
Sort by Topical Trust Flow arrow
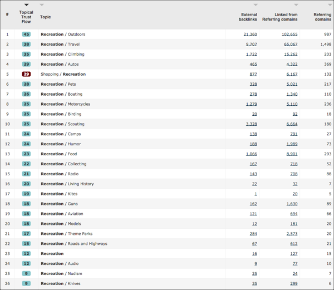(x=26, y=5)
